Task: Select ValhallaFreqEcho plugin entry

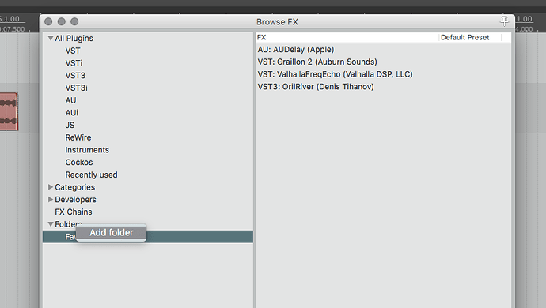Action: [x=335, y=74]
